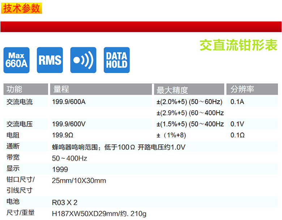The image size is (282, 220).
Task: Click the Max 660A icon
Action: tap(17, 60)
